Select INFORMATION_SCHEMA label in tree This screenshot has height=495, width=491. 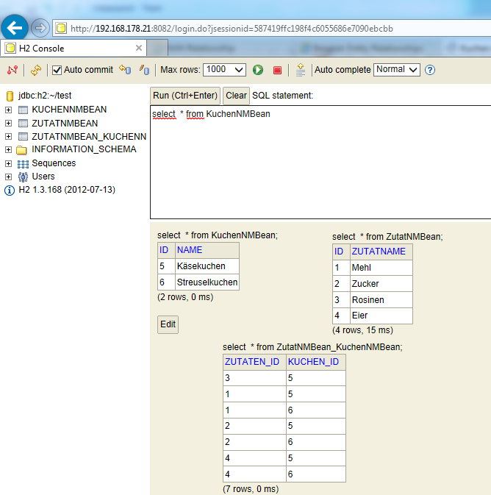click(84, 149)
